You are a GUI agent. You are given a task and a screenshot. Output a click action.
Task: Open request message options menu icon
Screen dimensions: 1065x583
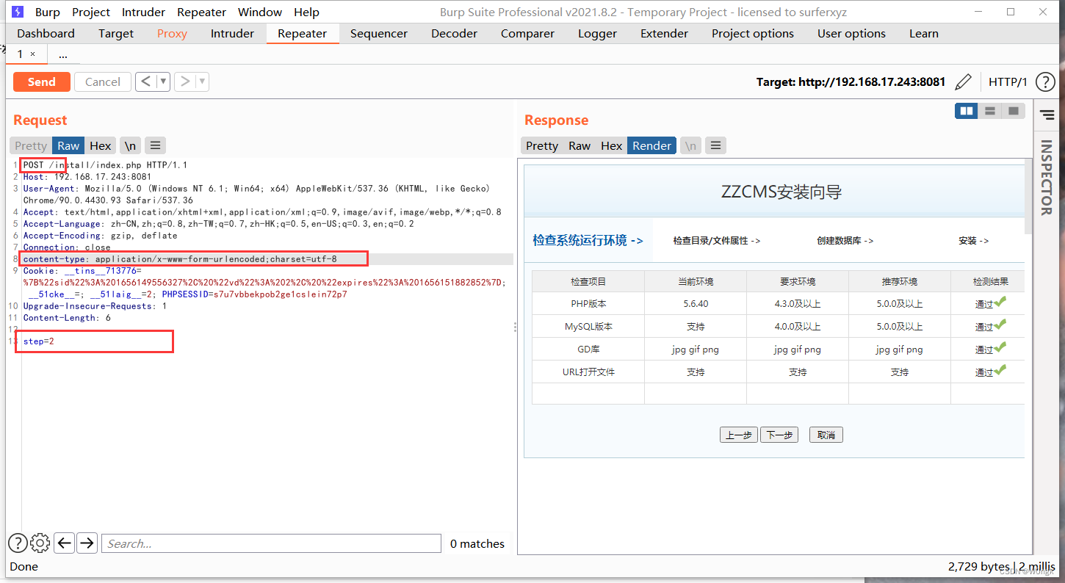coord(154,145)
